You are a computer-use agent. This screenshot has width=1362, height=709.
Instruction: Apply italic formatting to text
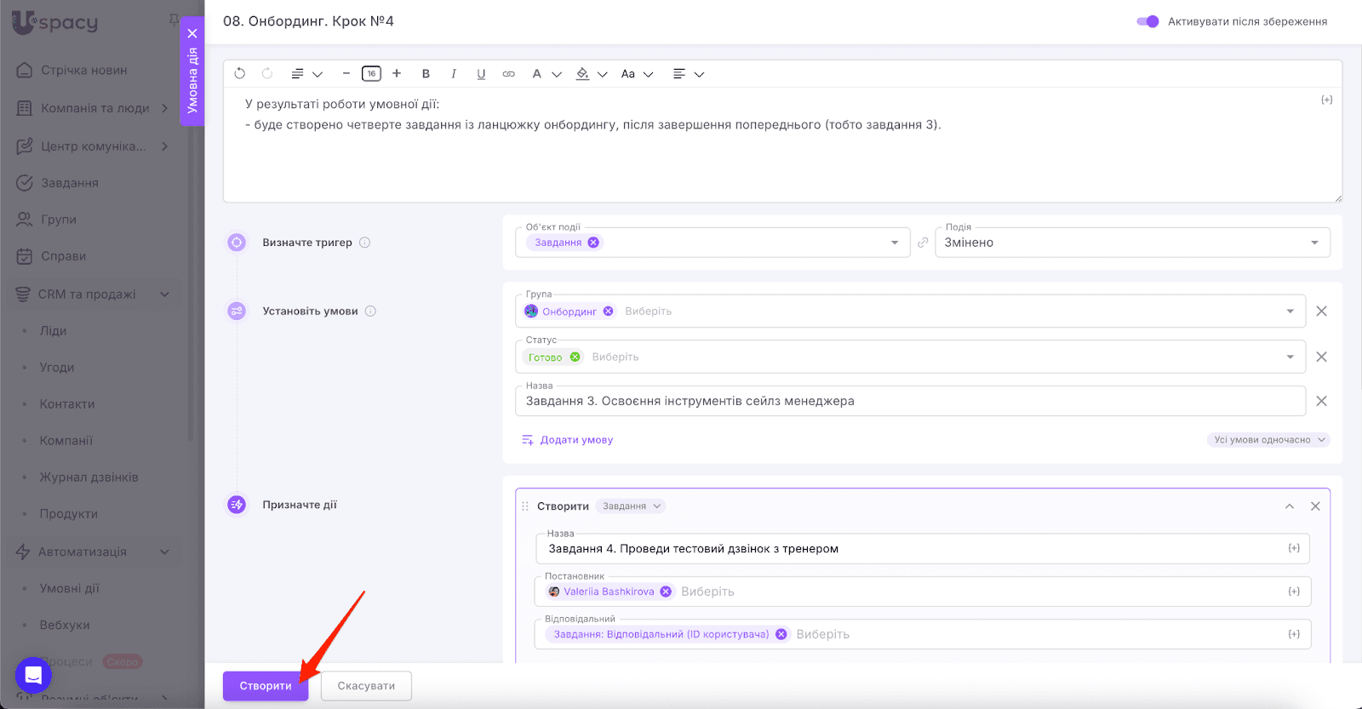[454, 74]
